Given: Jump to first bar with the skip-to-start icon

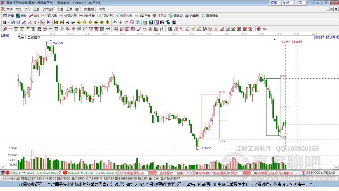Looking at the screenshot, I should click(x=56, y=22).
